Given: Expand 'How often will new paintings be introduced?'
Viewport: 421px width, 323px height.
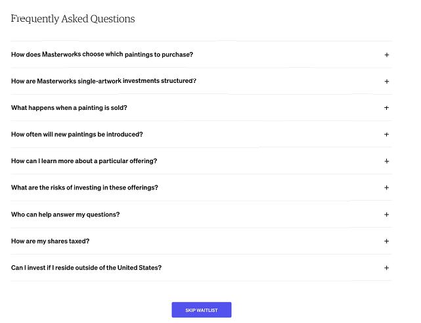Looking at the screenshot, I should [77, 134].
